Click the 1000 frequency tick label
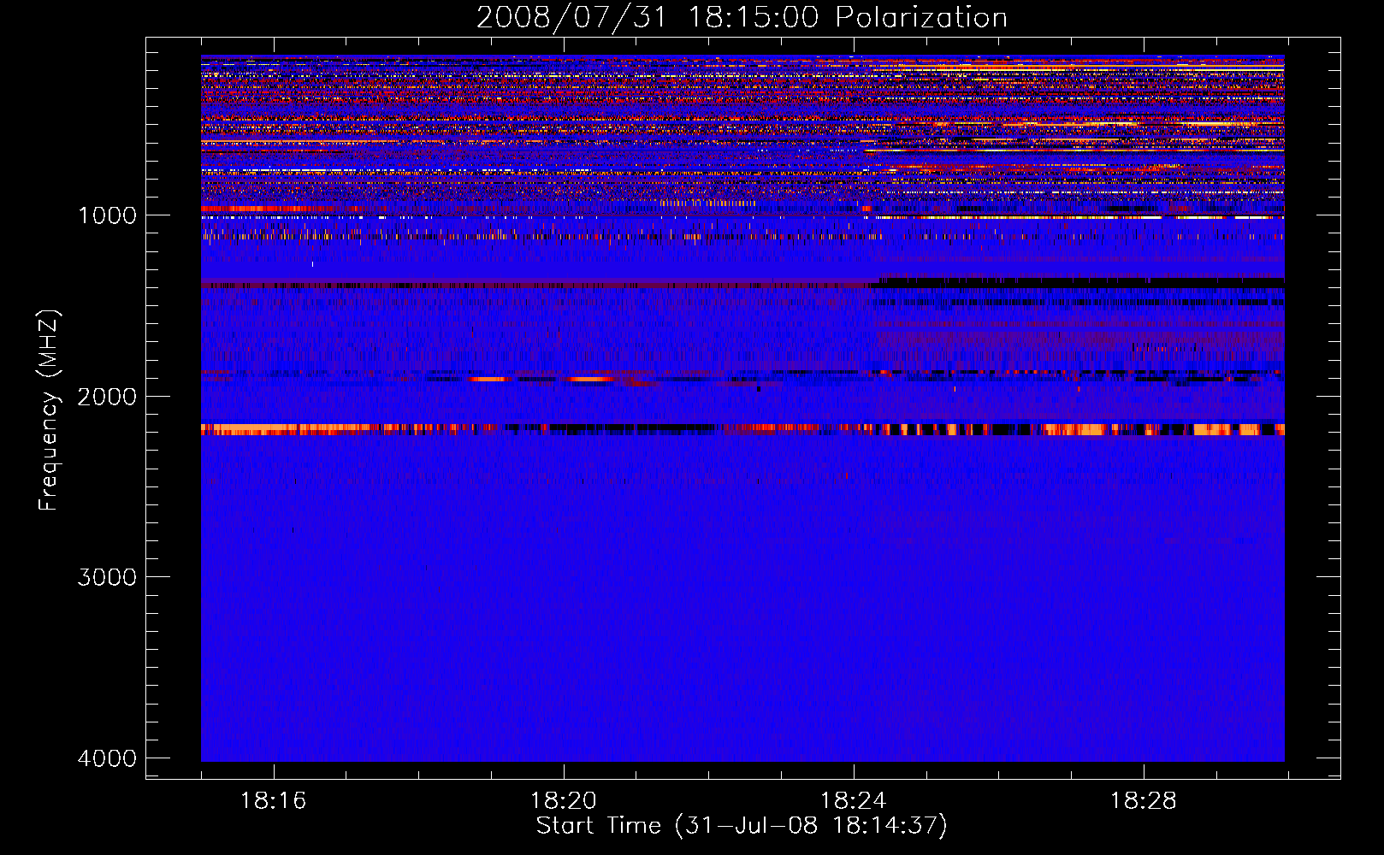 tap(107, 215)
